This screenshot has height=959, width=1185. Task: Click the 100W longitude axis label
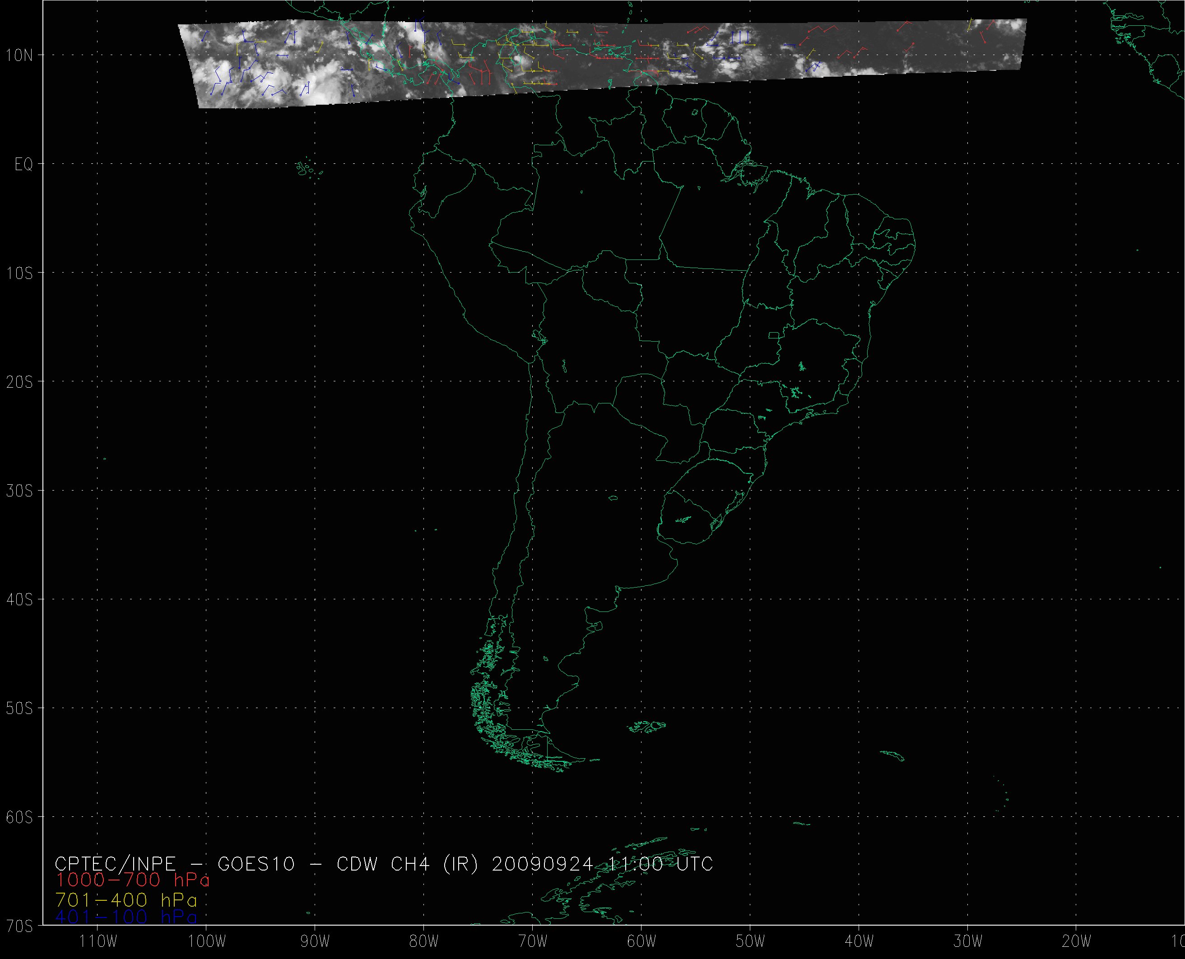pyautogui.click(x=207, y=941)
